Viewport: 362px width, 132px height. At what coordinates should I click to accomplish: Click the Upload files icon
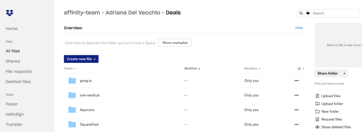pyautogui.click(x=317, y=96)
